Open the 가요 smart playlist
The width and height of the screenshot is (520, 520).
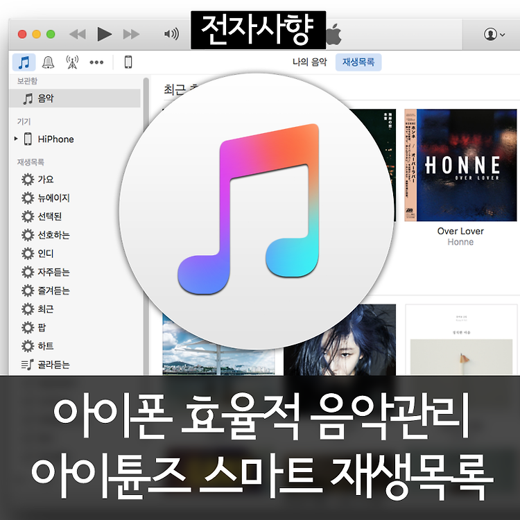pyautogui.click(x=46, y=180)
